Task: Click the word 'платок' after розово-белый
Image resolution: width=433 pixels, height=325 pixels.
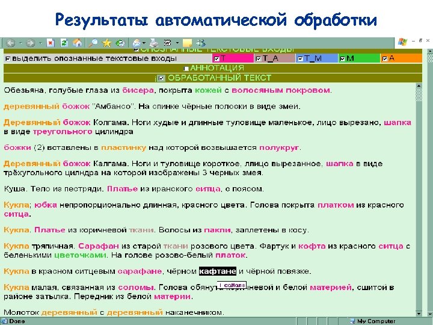Action: pos(230,255)
